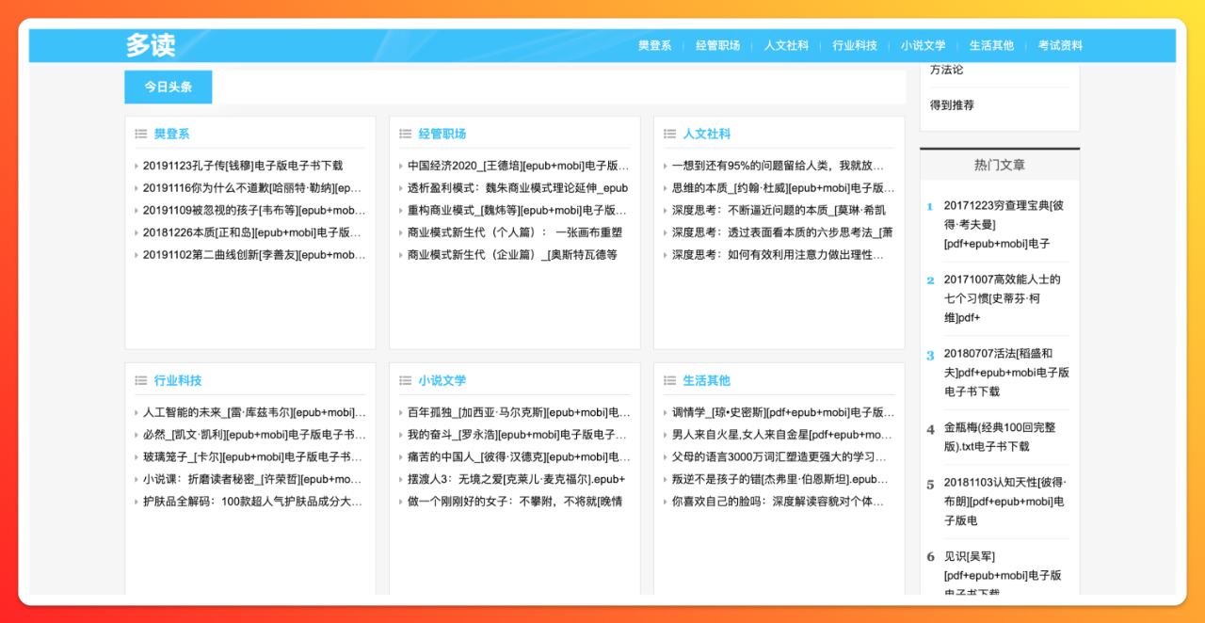The image size is (1205, 623).
Task: Open article 男人来自火星,女人来自金星
Action: tap(781, 435)
